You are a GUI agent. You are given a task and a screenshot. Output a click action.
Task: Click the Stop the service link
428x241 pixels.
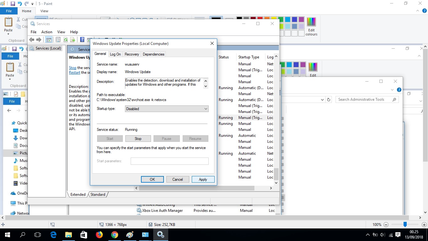pos(73,68)
